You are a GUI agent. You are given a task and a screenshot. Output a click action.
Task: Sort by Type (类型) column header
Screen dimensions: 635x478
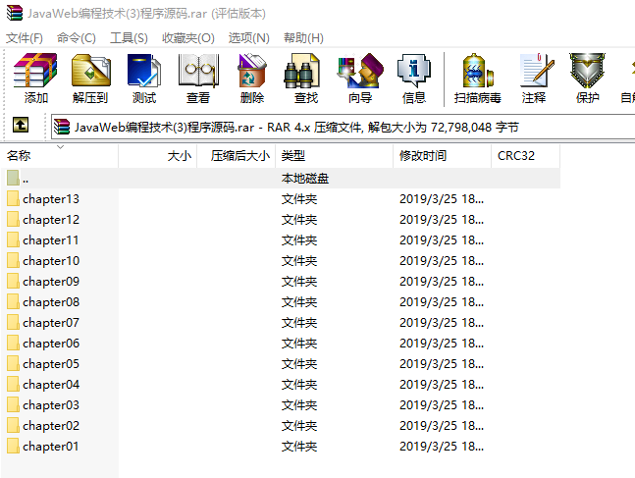(335, 155)
